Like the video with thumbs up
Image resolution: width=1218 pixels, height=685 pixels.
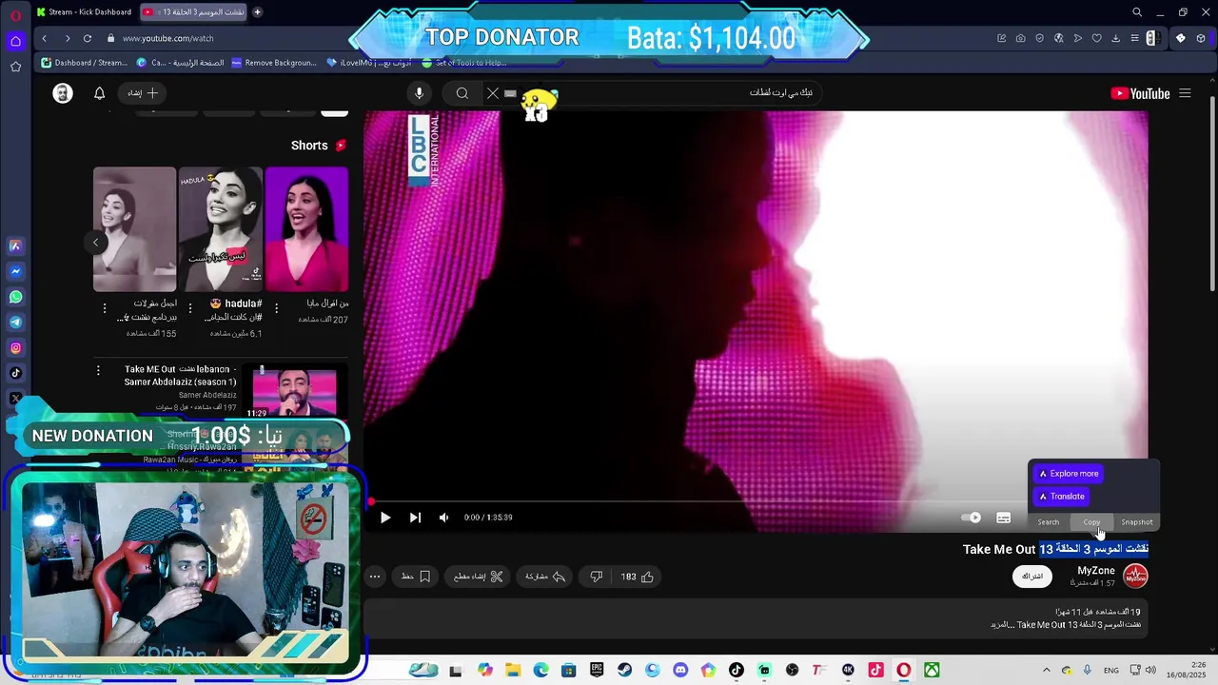click(638, 577)
